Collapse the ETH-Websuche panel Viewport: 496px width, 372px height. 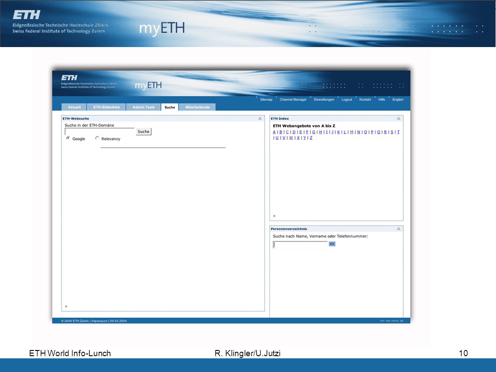point(260,118)
